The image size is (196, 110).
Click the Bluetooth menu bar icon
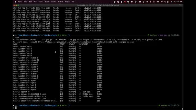(x=150, y=2)
